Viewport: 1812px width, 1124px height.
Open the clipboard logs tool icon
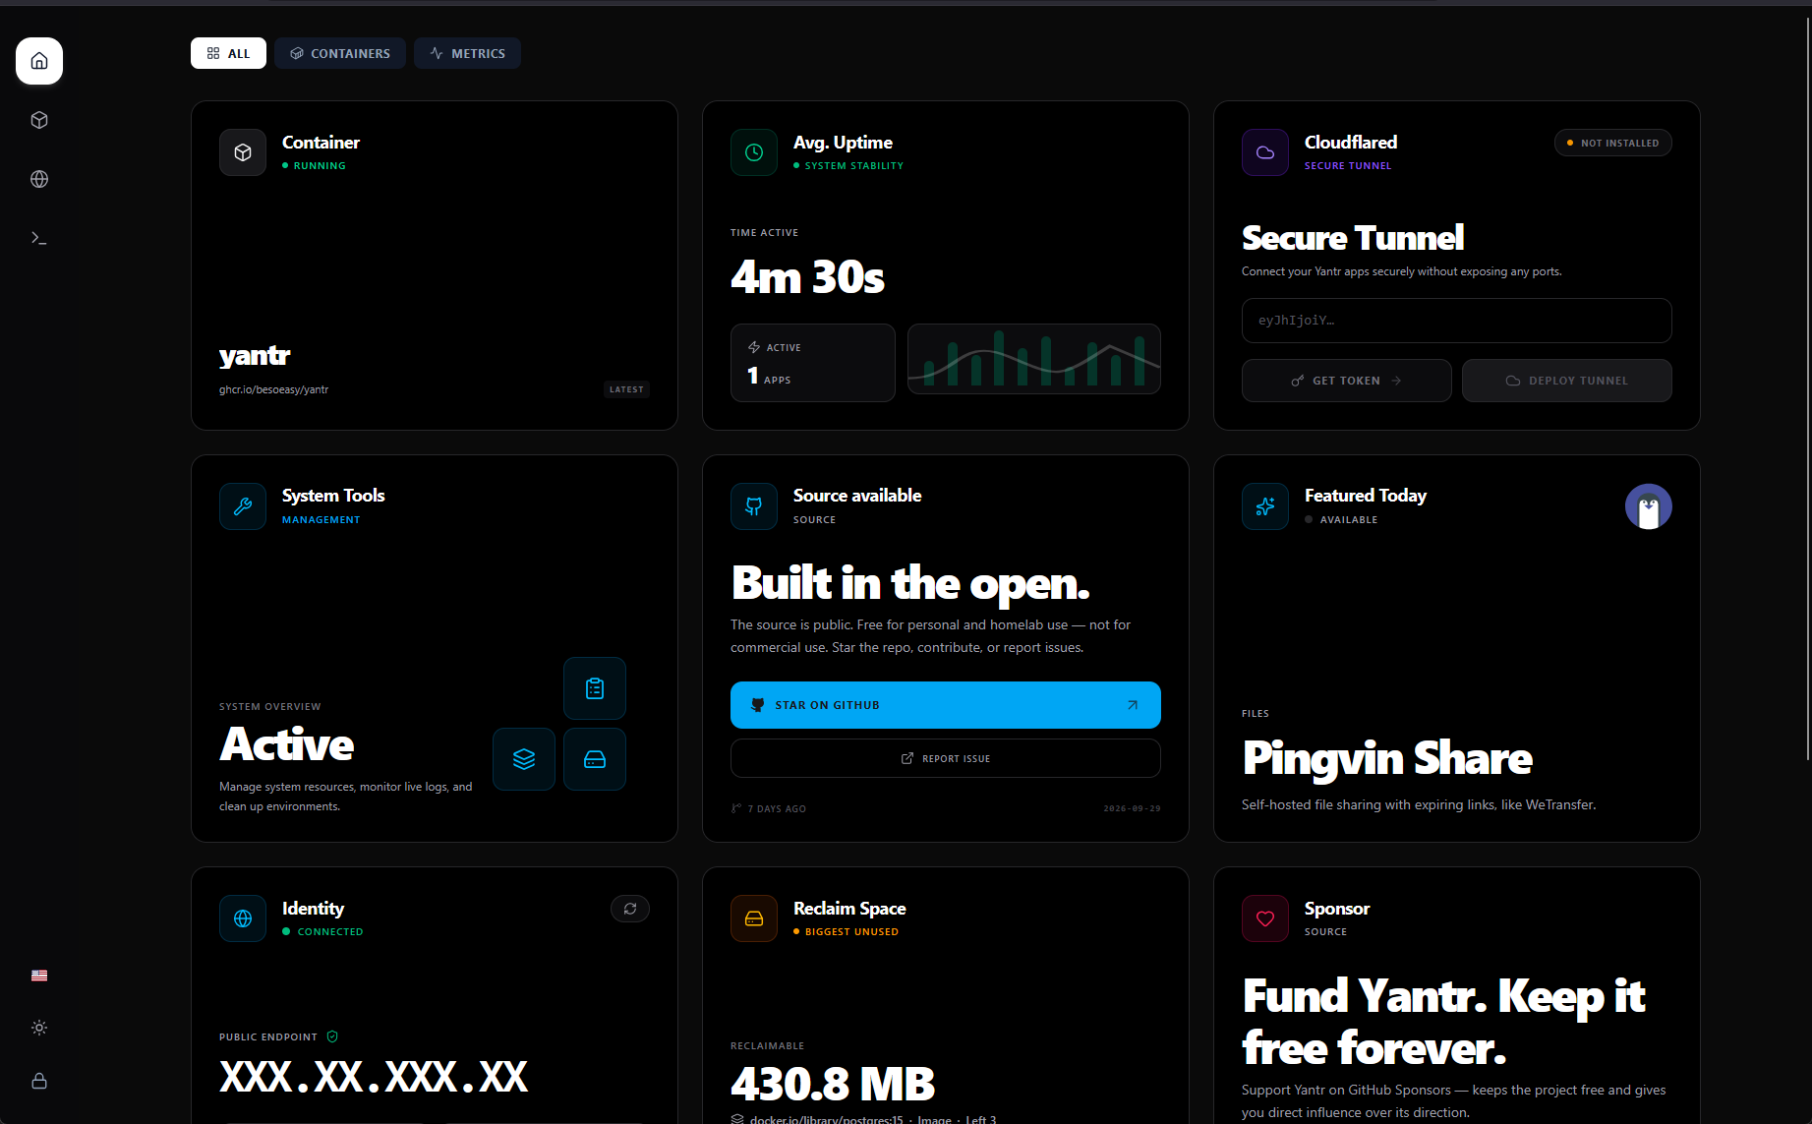595,688
